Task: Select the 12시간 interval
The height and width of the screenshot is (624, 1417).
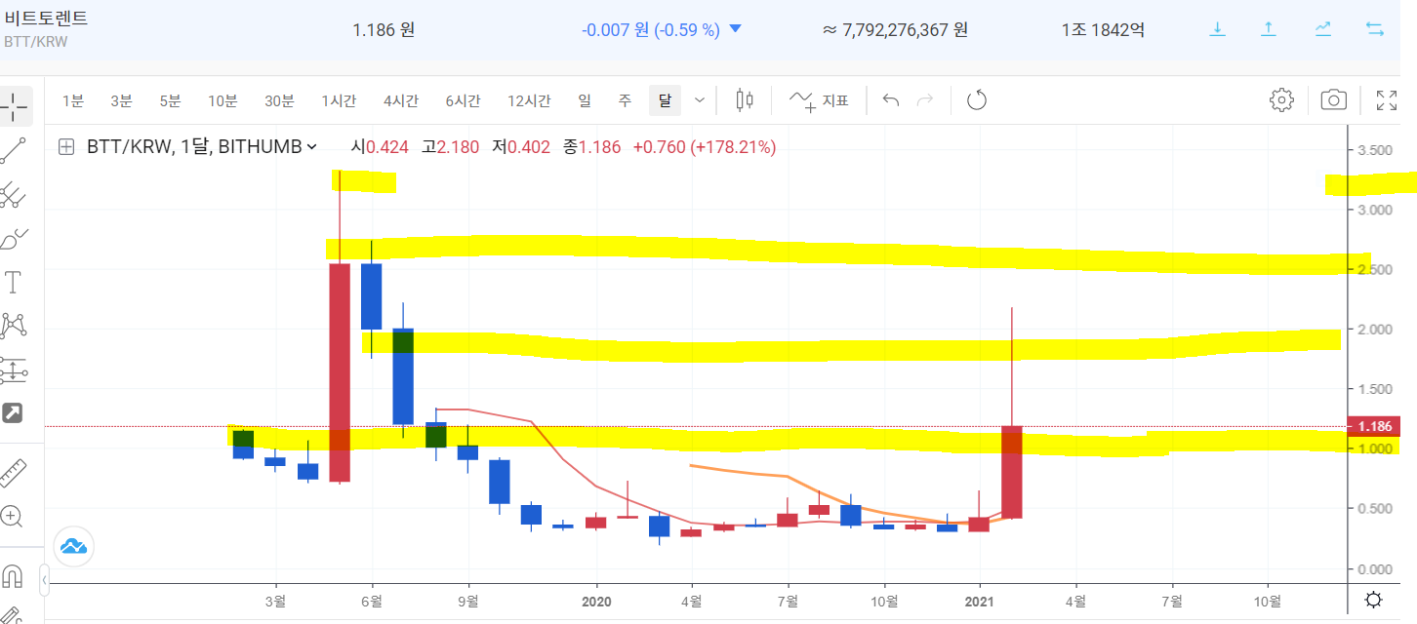Action: tap(529, 99)
